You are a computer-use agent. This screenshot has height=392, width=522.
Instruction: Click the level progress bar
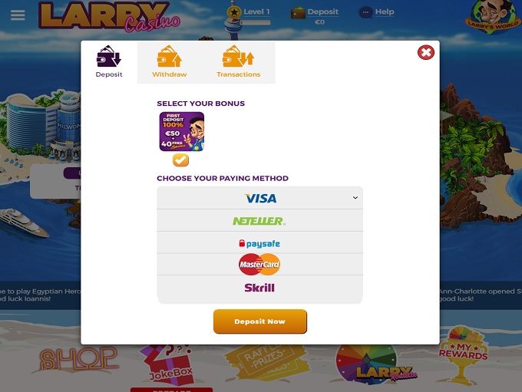(x=256, y=22)
